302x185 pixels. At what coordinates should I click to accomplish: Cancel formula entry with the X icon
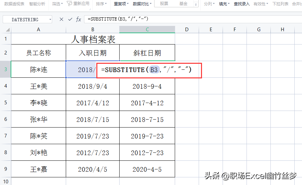(61, 19)
